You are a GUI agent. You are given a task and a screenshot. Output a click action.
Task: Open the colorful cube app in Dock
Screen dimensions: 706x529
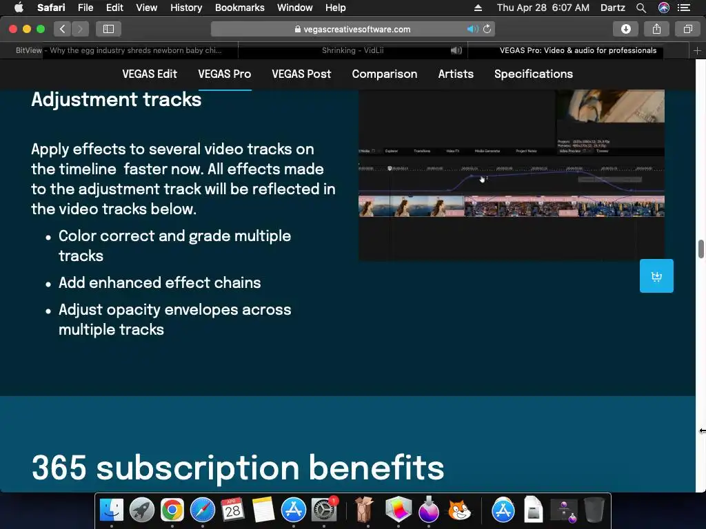pos(399,510)
